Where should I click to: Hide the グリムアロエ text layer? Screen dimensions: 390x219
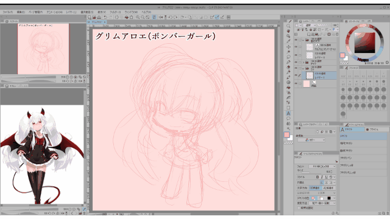point(296,47)
